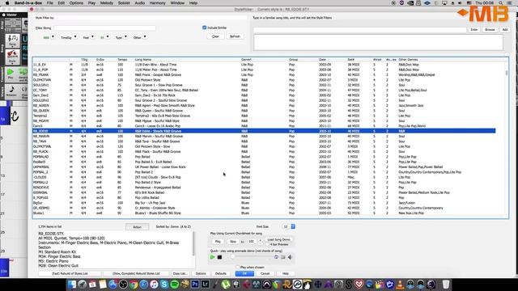Click the loop icon beside demo slider

click(276, 257)
